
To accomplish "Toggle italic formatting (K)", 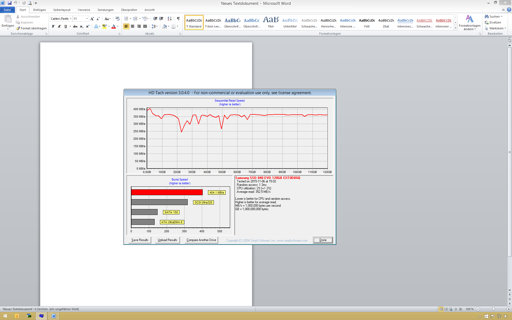I will tap(59, 26).
